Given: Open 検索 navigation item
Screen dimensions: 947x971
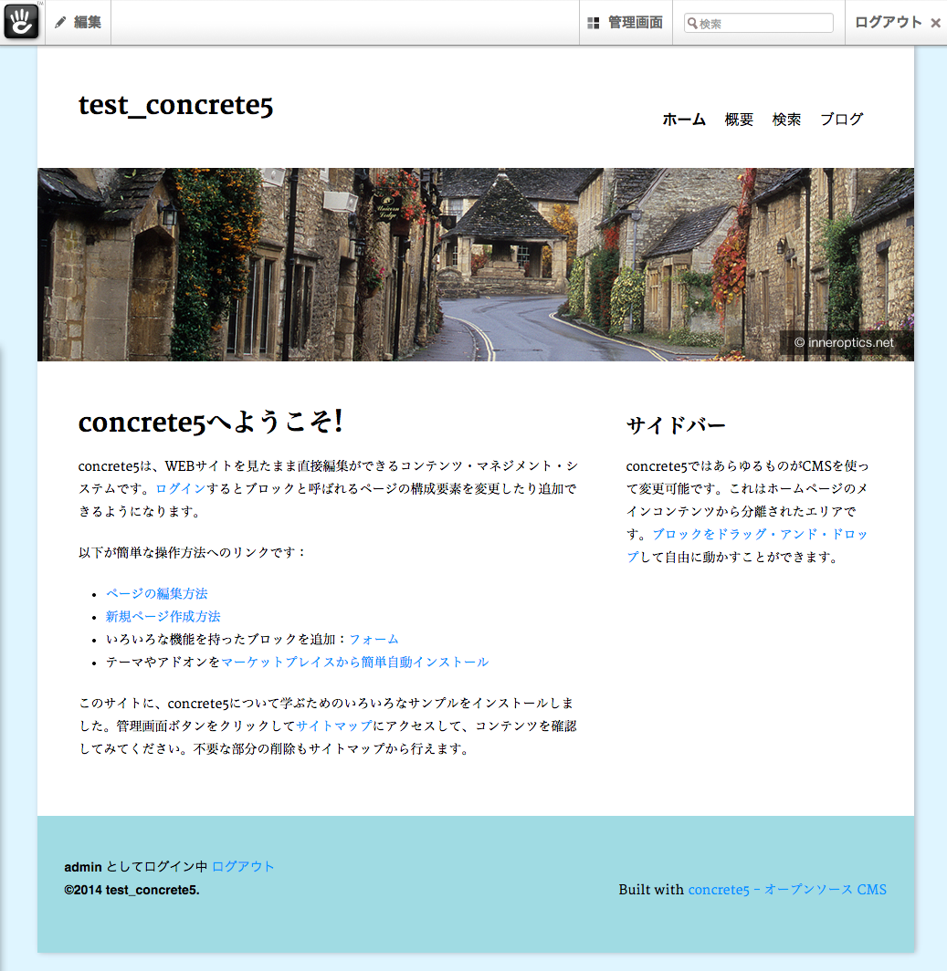Looking at the screenshot, I should point(786,119).
